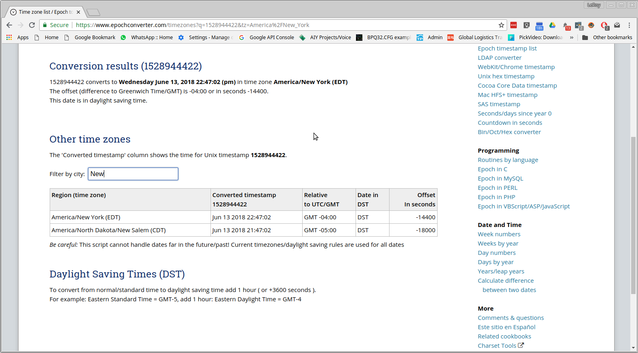Reload the page with the refresh icon
The width and height of the screenshot is (638, 353).
coord(32,25)
